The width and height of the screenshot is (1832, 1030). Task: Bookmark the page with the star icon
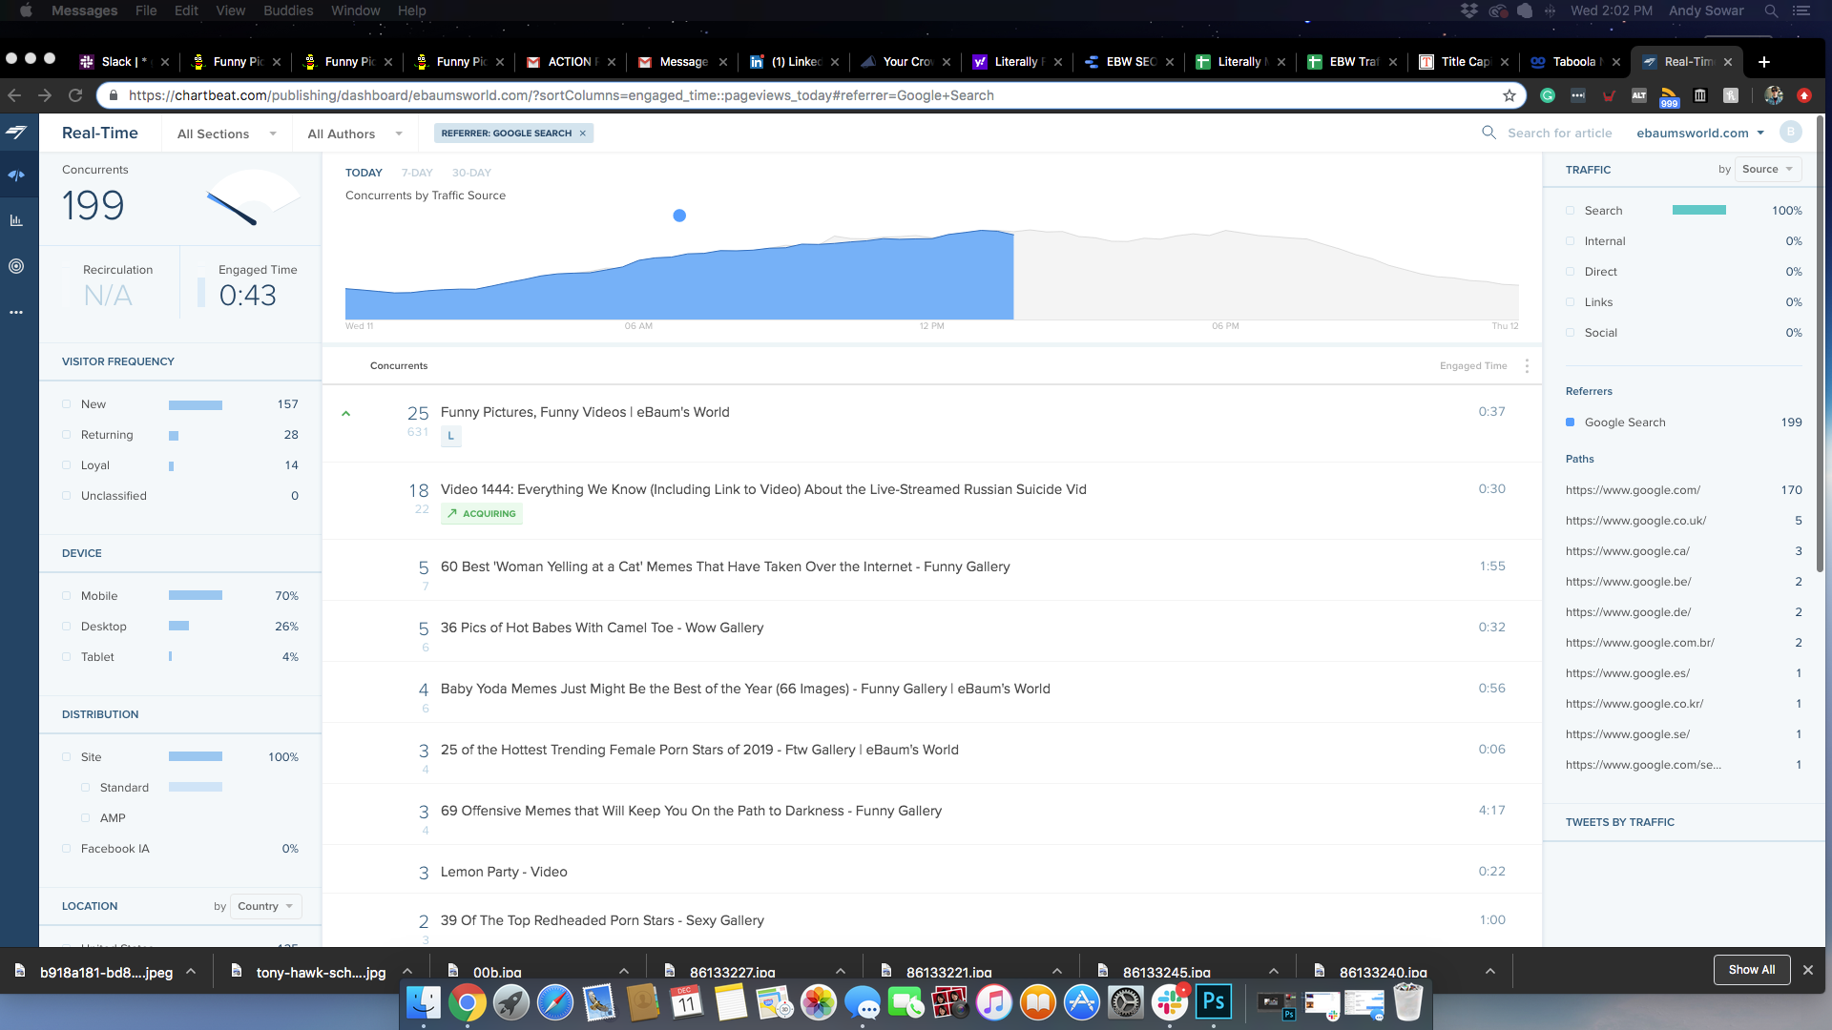[1509, 95]
